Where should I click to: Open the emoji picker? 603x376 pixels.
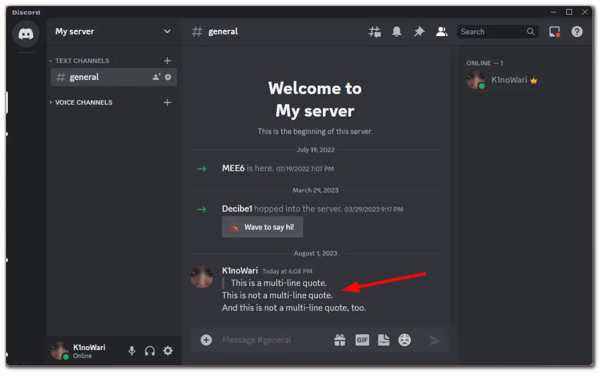click(404, 339)
